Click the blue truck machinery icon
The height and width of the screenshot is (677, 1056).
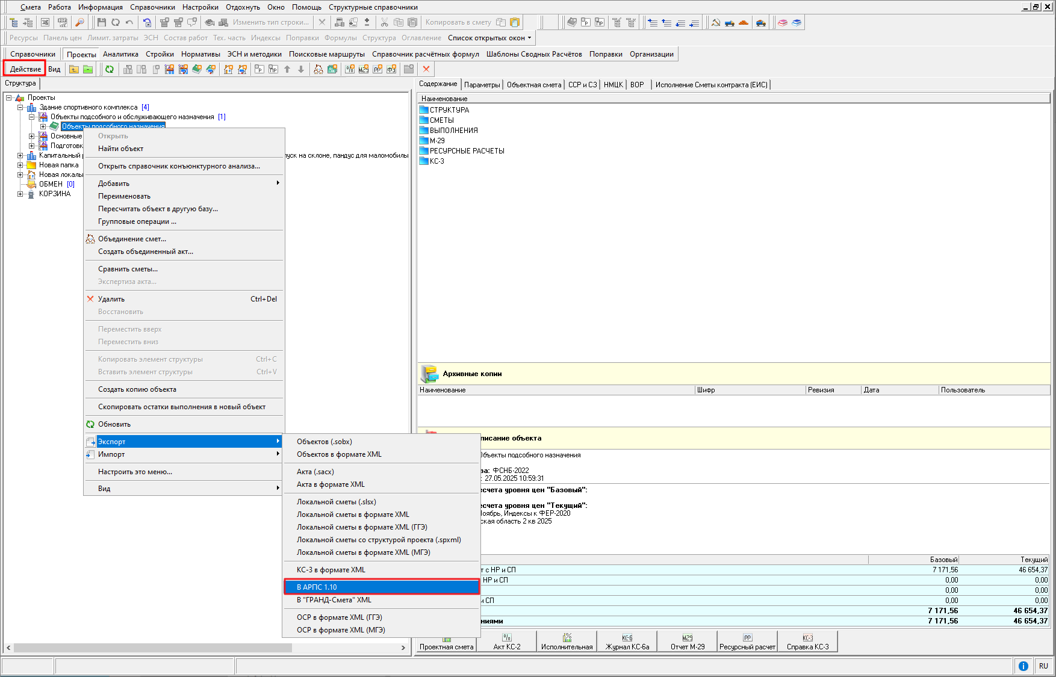(x=730, y=22)
